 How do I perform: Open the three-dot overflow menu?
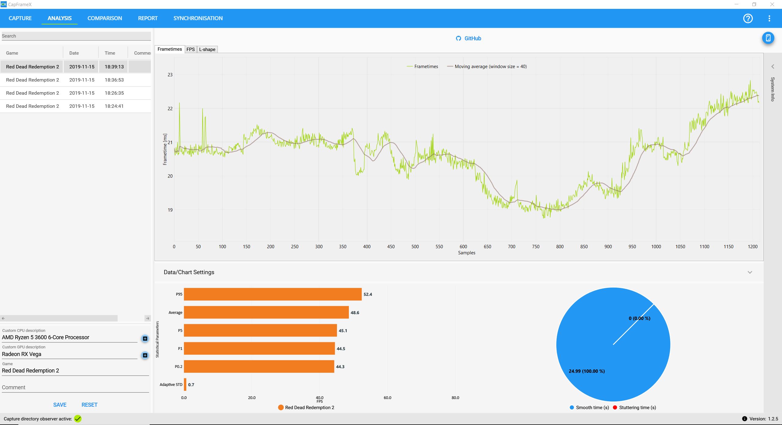coord(769,18)
